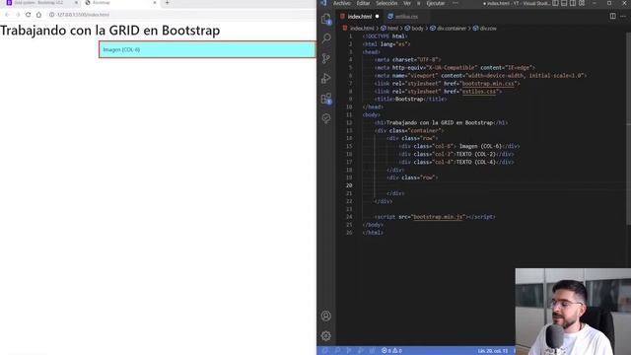Click the TEXTO (COL-2) code on line 16

pyautogui.click(x=476, y=154)
